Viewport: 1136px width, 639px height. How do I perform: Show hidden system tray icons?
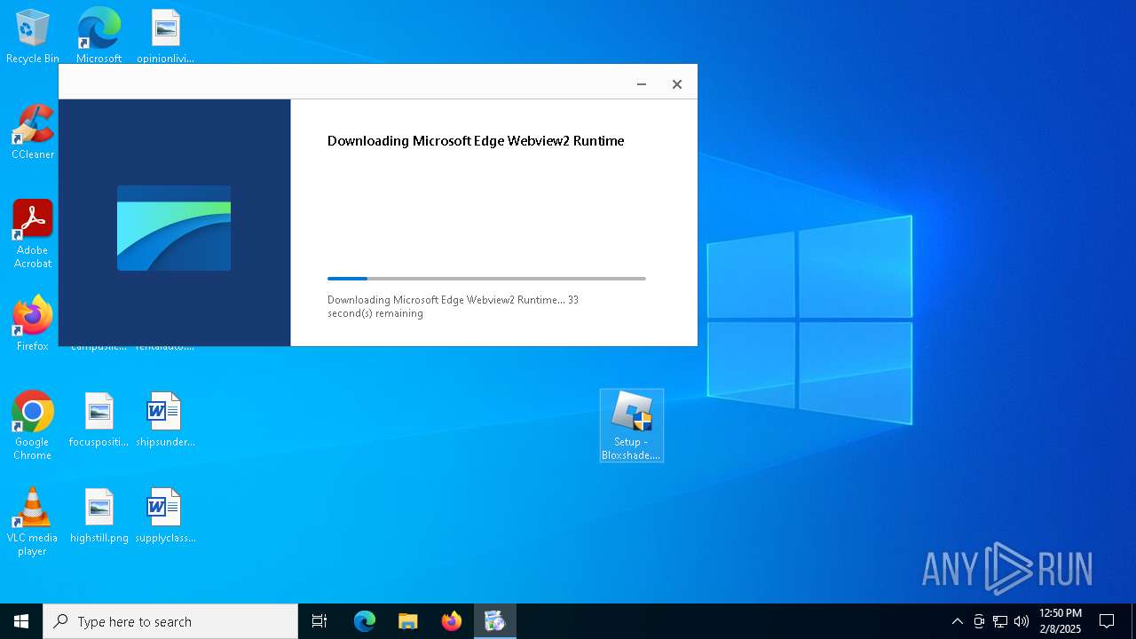(957, 621)
